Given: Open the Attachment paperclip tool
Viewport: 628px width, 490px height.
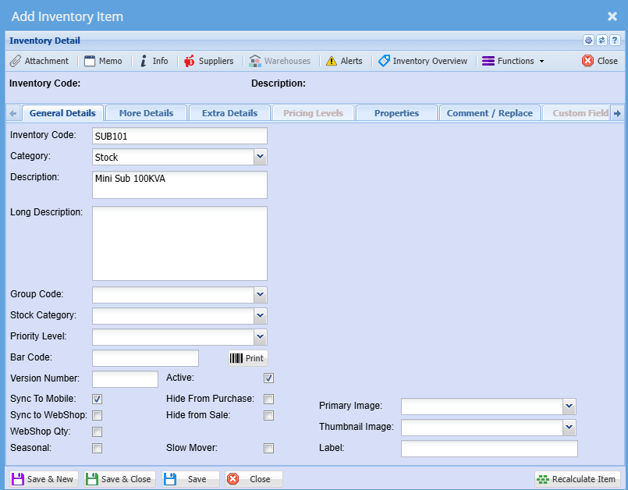Looking at the screenshot, I should click(x=39, y=61).
